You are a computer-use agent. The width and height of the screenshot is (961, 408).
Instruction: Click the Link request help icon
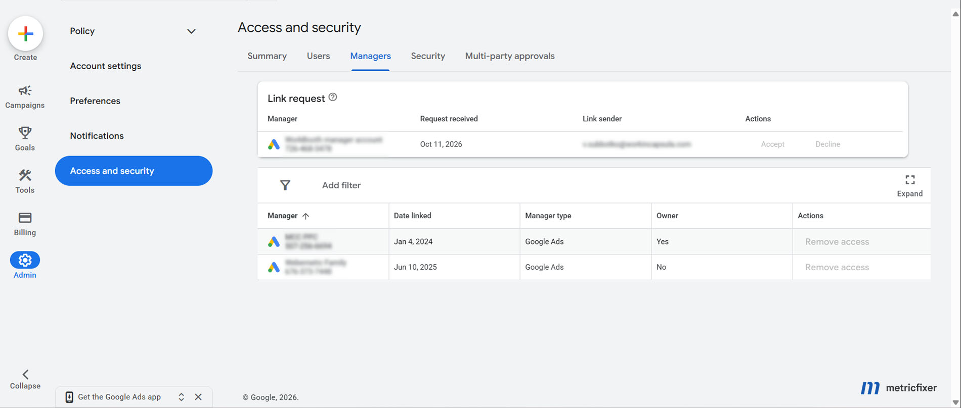333,97
